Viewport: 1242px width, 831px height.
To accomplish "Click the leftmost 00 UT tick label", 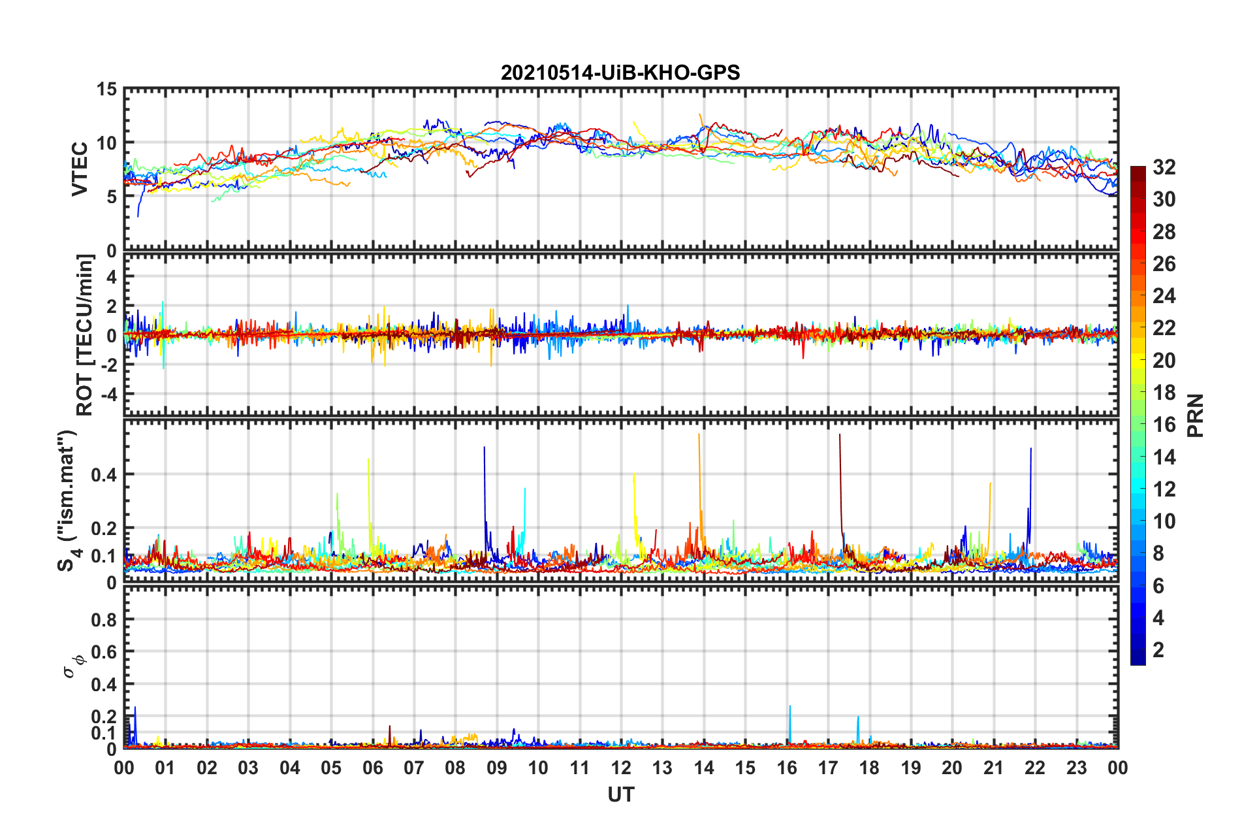I will [124, 768].
